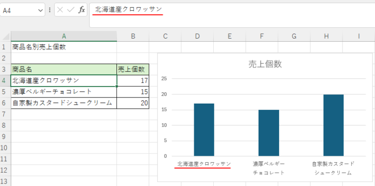Click the Name Box showing A4

(23, 10)
